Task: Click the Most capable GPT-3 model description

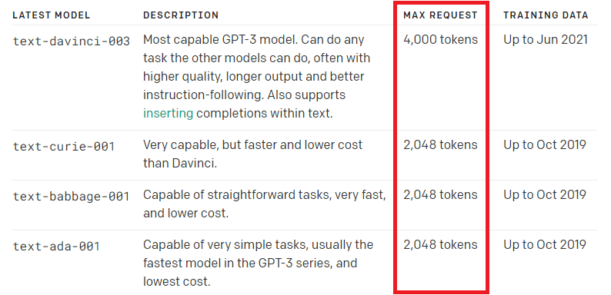Action: [x=256, y=76]
